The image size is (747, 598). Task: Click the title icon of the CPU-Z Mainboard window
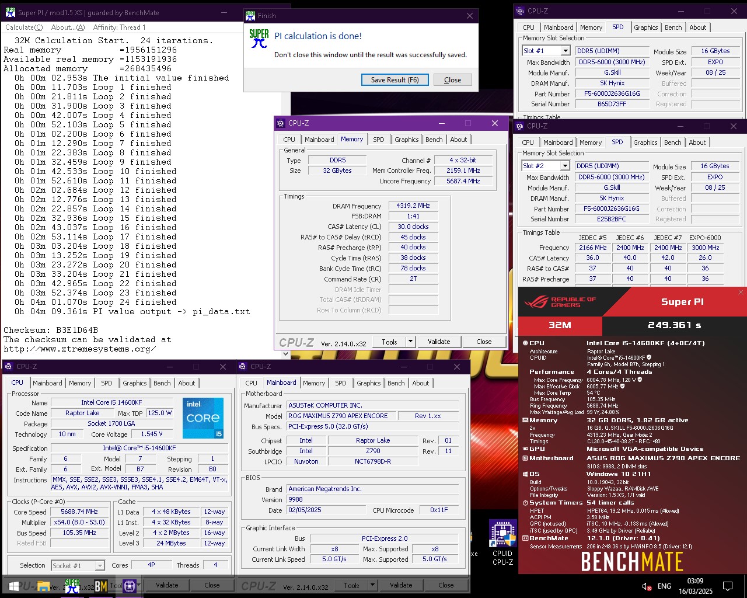pyautogui.click(x=243, y=367)
